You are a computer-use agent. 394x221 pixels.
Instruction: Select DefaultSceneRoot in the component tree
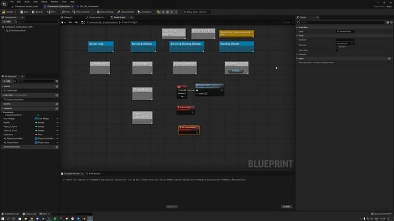coord(17,31)
